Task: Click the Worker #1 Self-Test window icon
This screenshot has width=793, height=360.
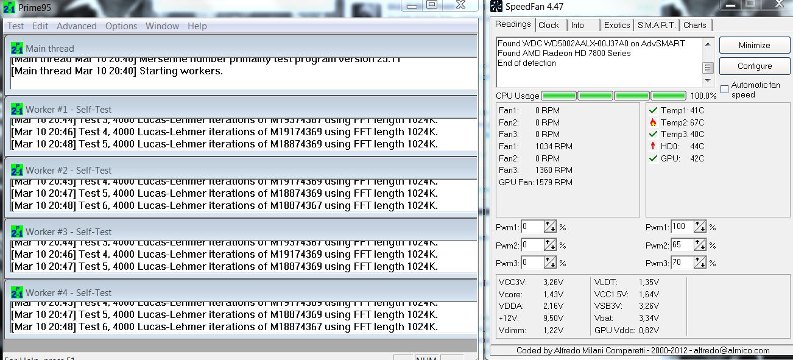Action: coord(17,109)
